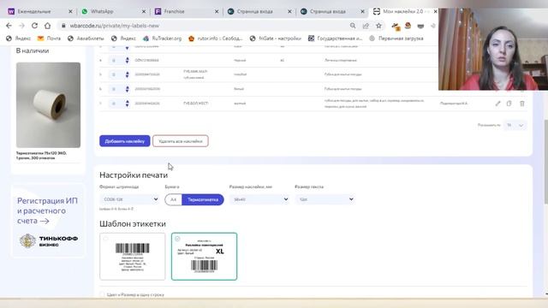Choose the XL label template card
This screenshot has height=308, width=548.
(x=204, y=257)
